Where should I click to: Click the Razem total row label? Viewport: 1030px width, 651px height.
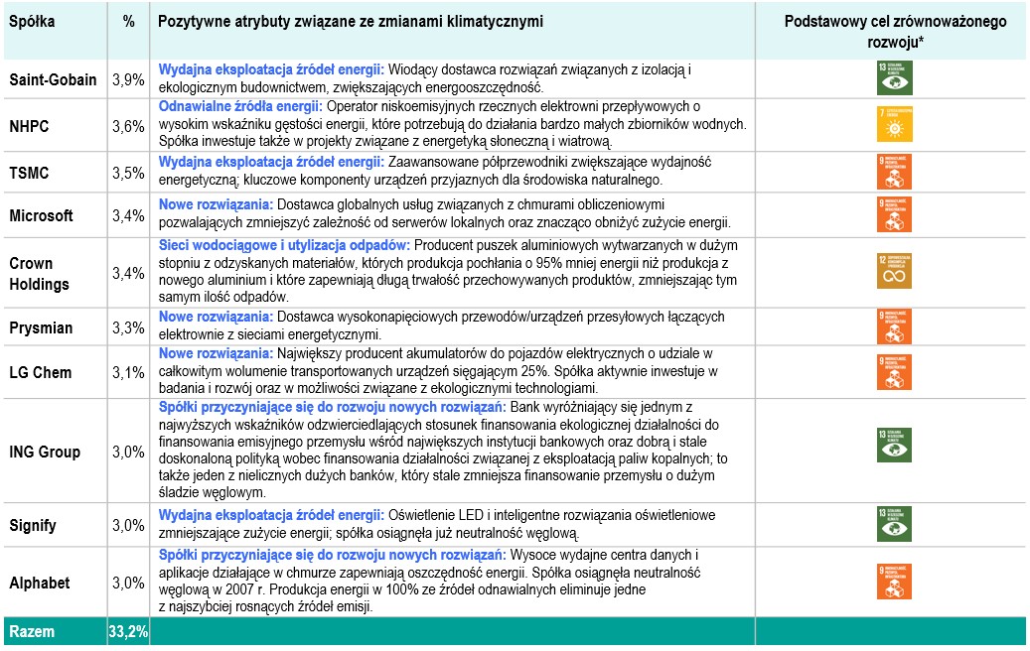pyautogui.click(x=32, y=632)
